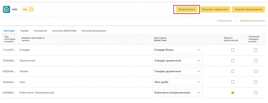Switch to the Тарифы tab
This screenshot has height=103, width=268.
point(24,31)
